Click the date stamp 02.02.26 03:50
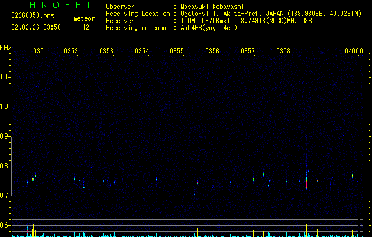This screenshot has height=237, width=372. coord(36,27)
